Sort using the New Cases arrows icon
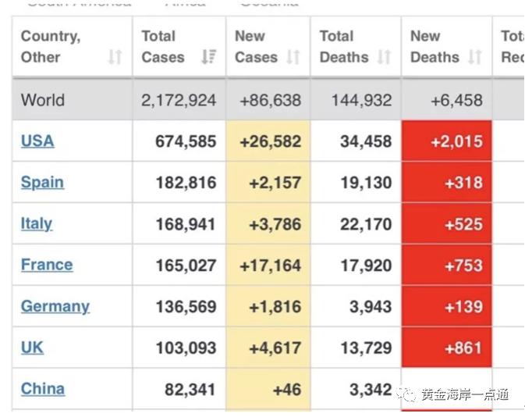Viewport: 525px width, 417px height. point(293,57)
